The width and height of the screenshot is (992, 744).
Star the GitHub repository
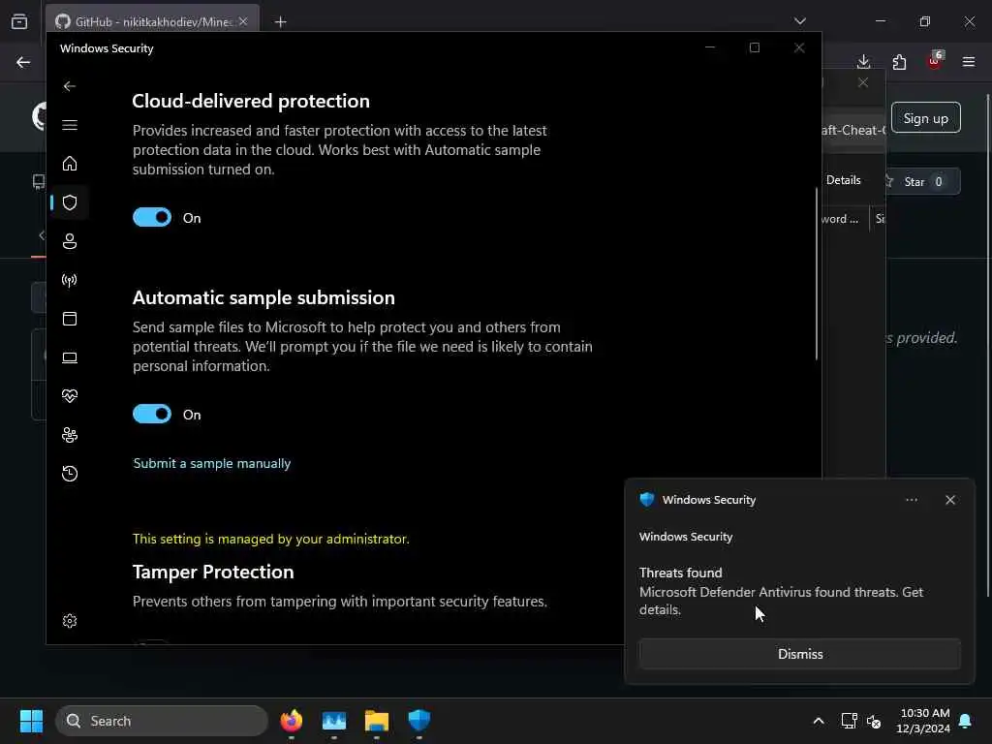pyautogui.click(x=922, y=181)
